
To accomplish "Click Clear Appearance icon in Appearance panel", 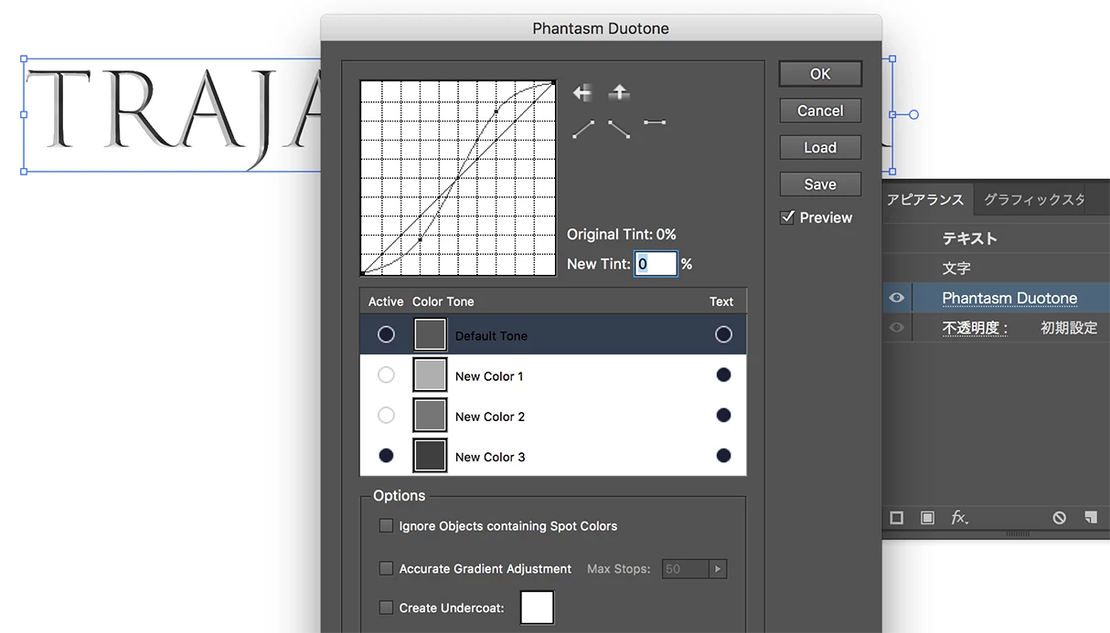I will coord(1059,518).
